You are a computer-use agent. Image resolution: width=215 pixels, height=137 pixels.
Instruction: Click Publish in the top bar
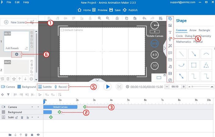point(130,10)
